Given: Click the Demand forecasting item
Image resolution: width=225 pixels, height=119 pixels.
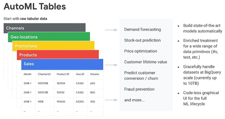Looking at the screenshot, I should (142, 29).
